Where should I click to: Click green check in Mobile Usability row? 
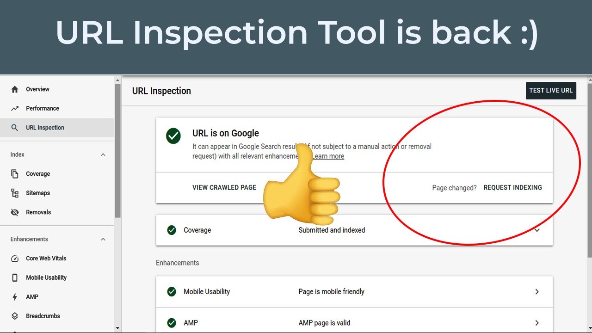point(172,291)
